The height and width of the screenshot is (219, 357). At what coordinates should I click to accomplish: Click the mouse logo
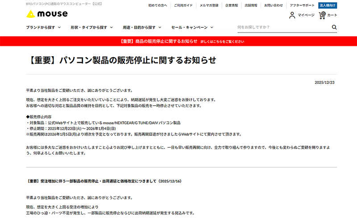(47, 14)
